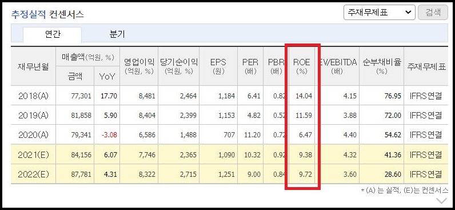Click net debt ratio 28.60
Viewport: 455px width, 210px height.
[x=392, y=175]
